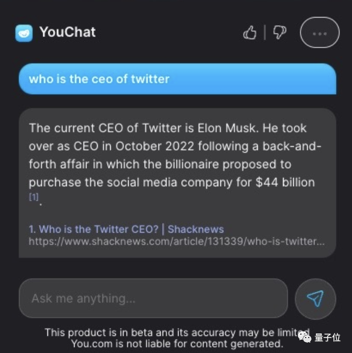Click "$44 billion" in the answer
The width and height of the screenshot is (352, 353).
tap(285, 182)
